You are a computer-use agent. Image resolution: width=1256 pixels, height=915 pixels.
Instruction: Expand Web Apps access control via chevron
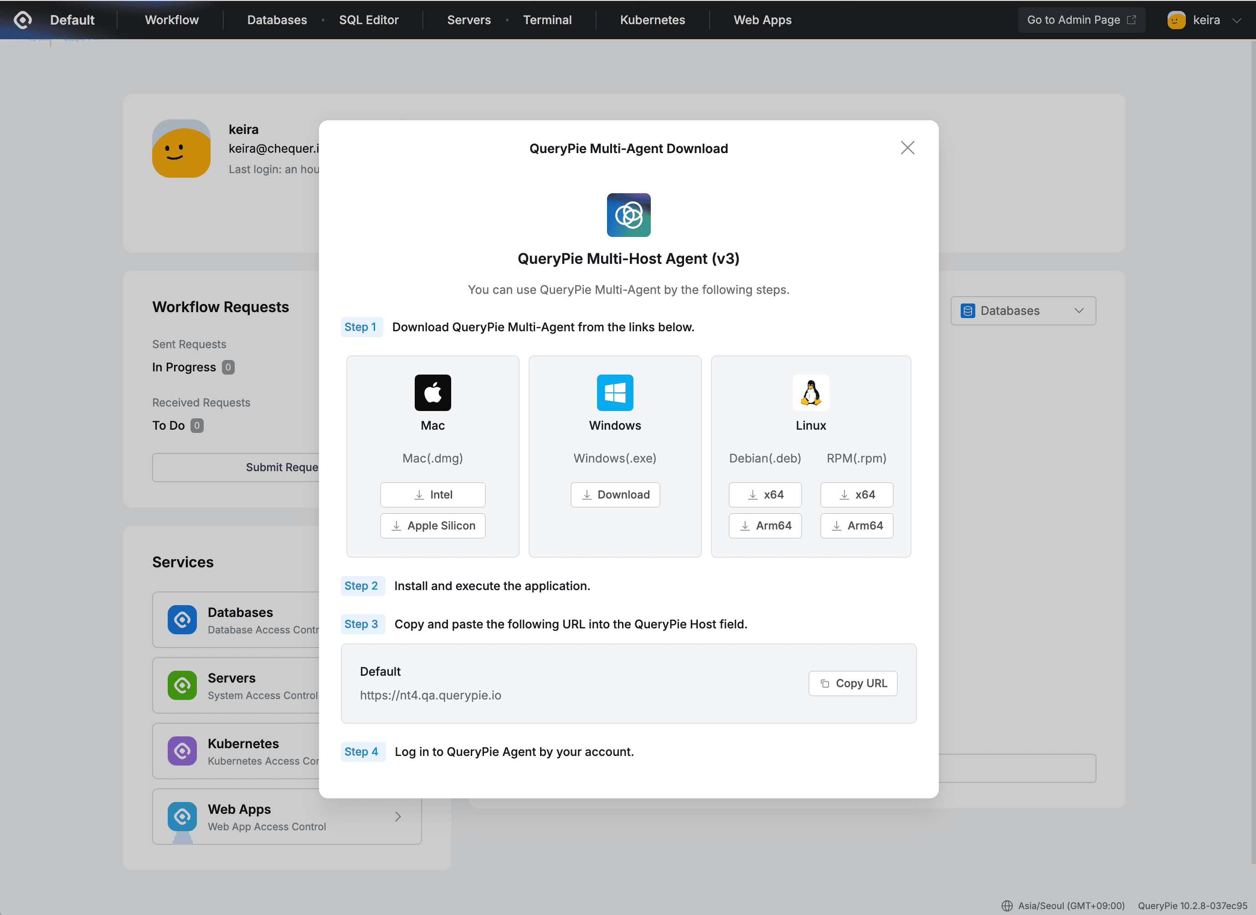[x=397, y=817]
